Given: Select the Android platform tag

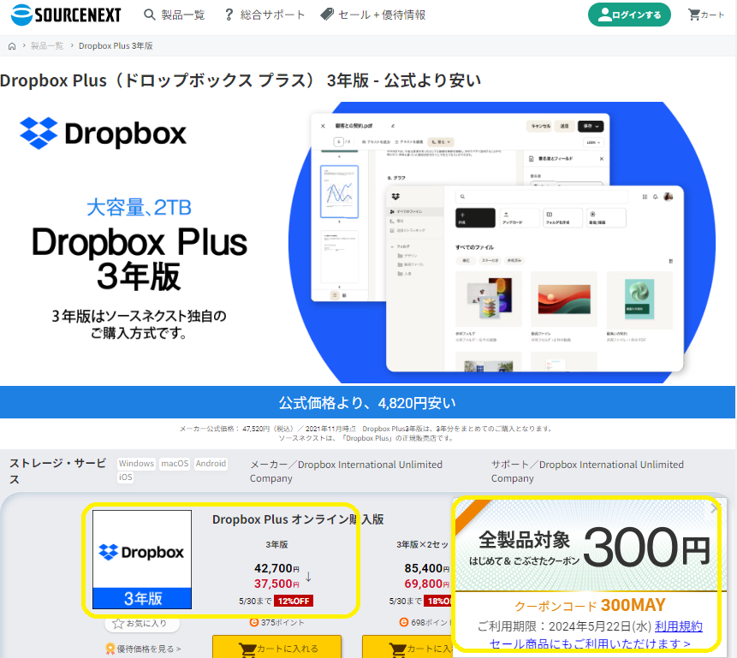Looking at the screenshot, I should coord(211,464).
